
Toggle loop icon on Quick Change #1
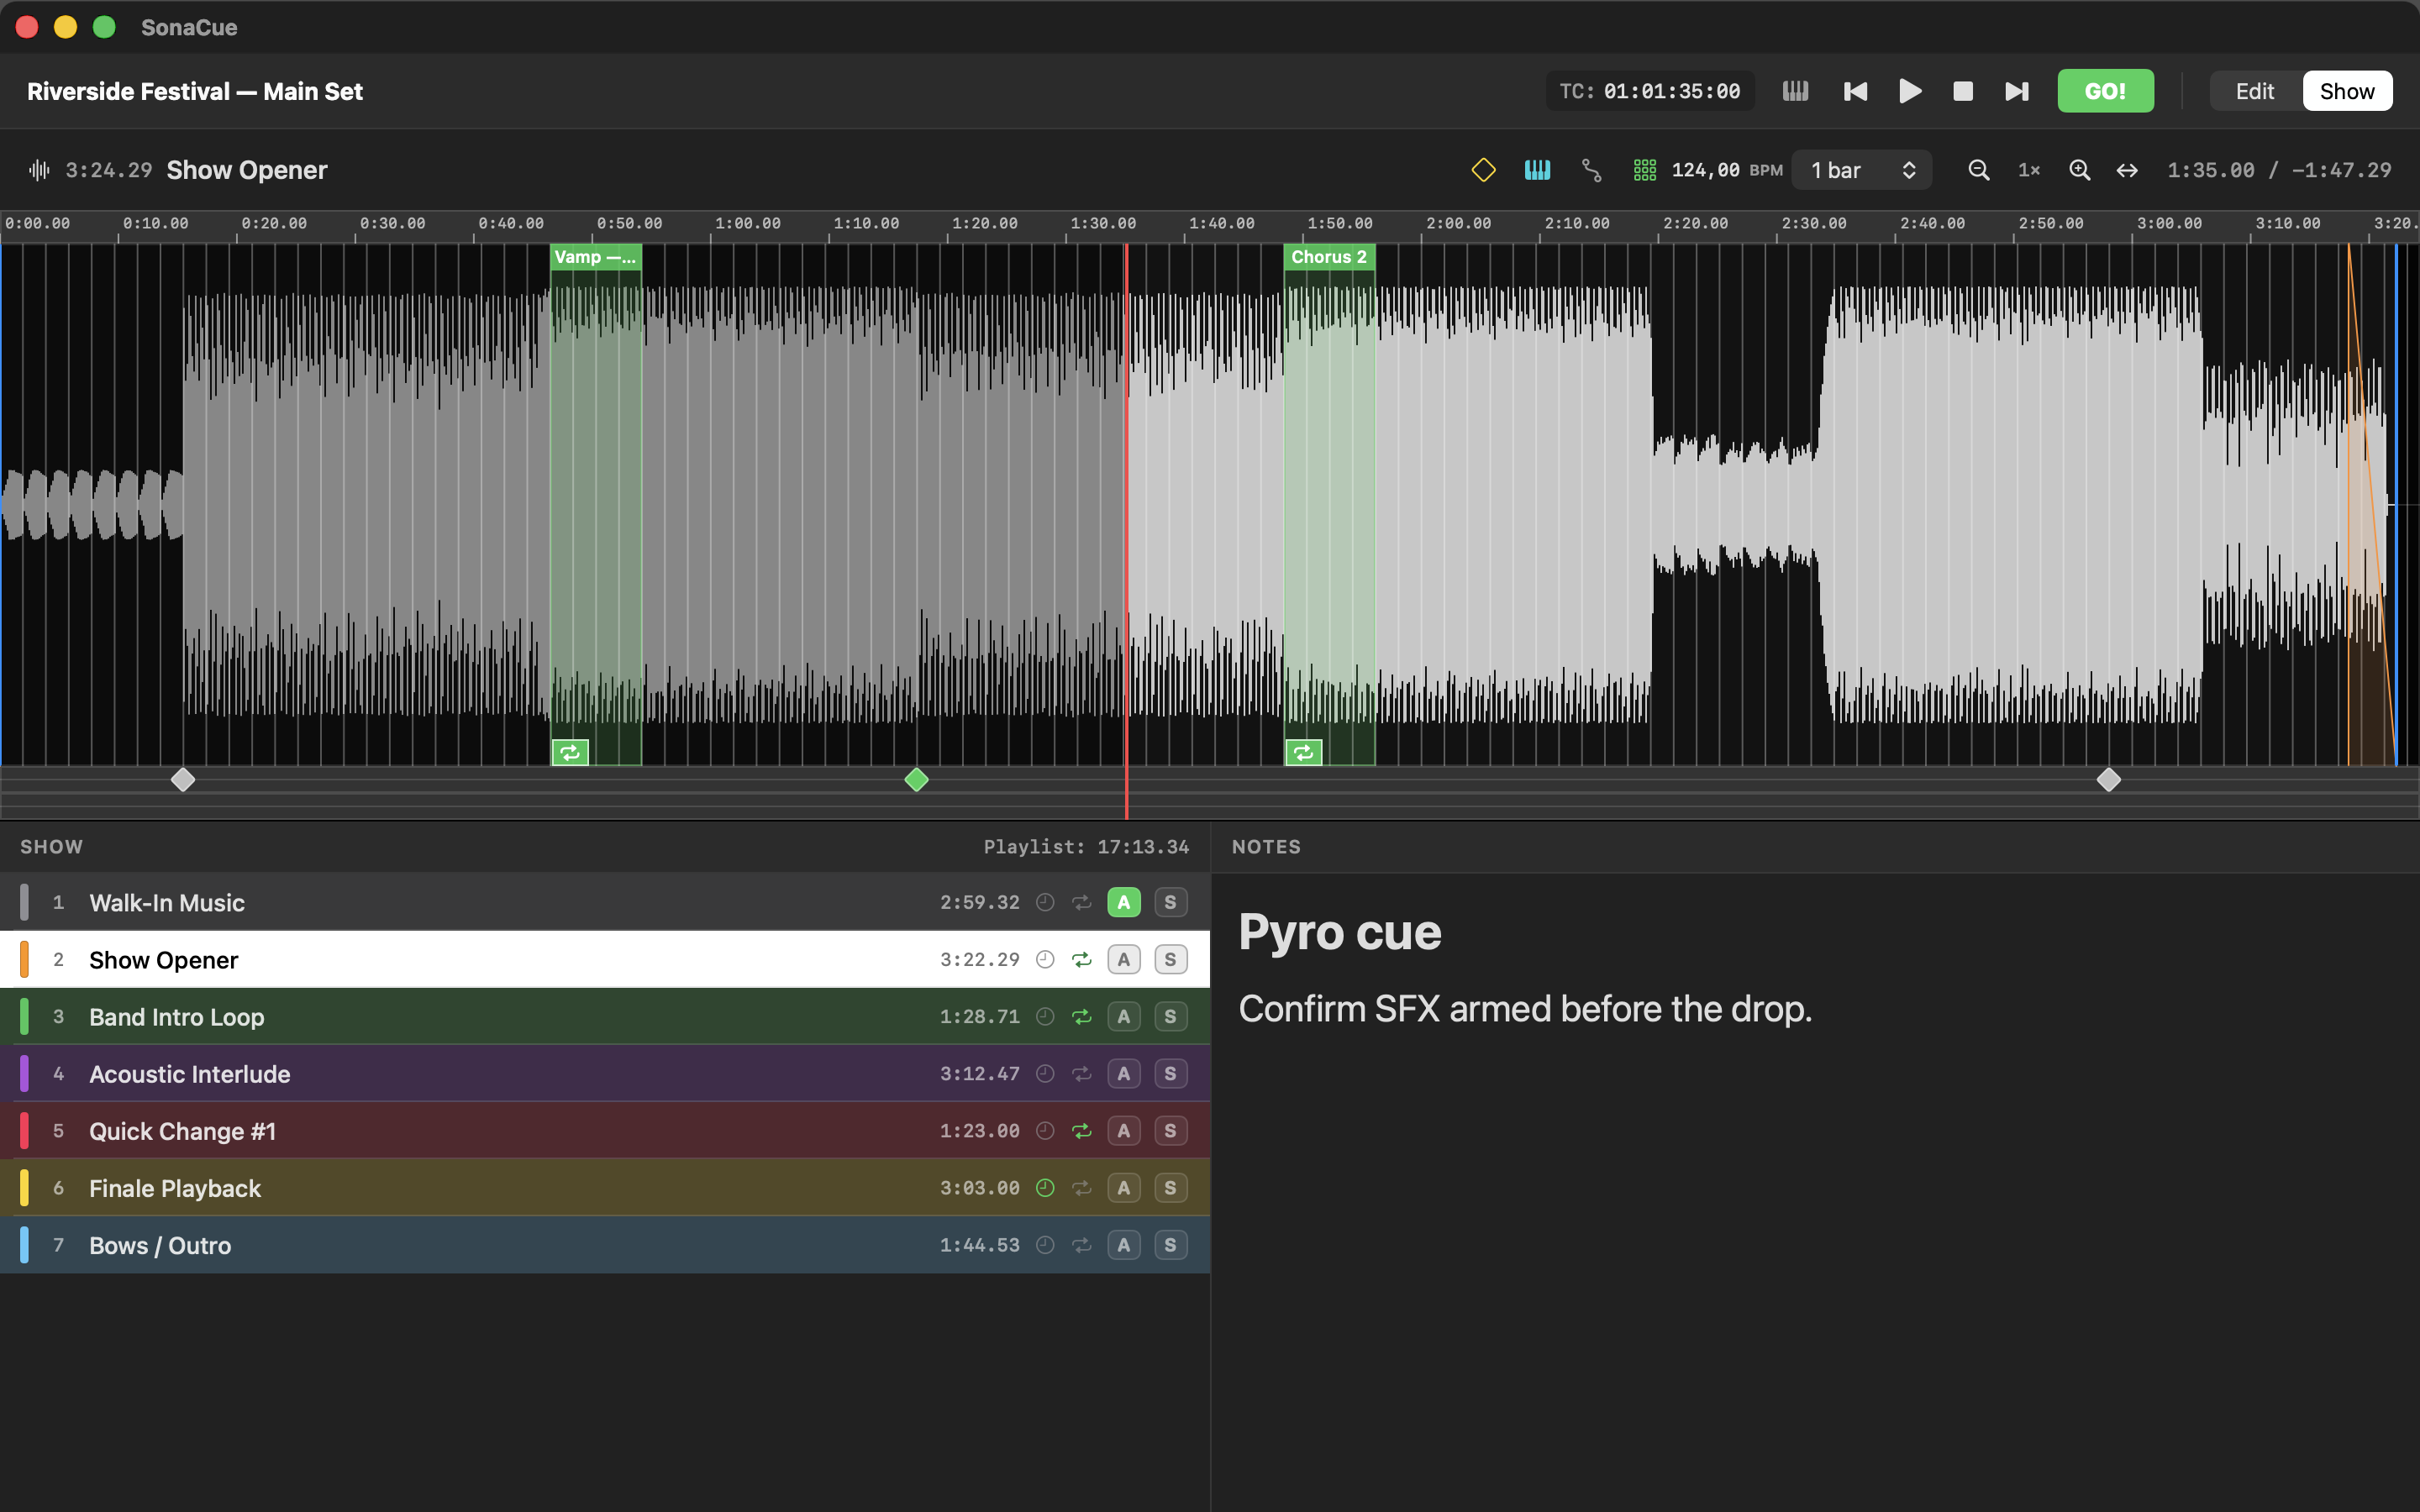(x=1081, y=1130)
